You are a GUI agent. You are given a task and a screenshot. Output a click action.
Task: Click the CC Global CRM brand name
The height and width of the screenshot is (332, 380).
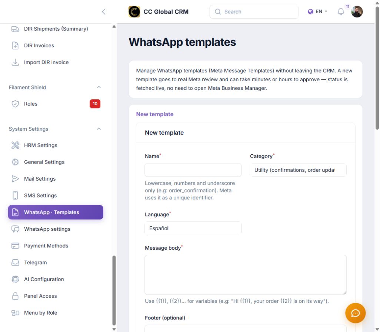[166, 11]
